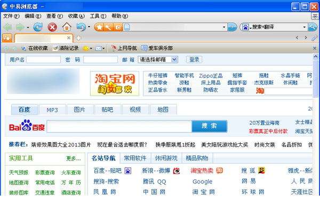Select the 贴吧 search tab

(108, 109)
